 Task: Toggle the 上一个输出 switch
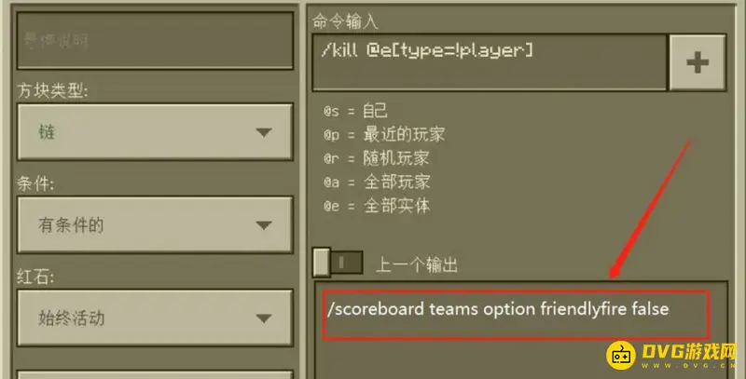[x=338, y=263]
